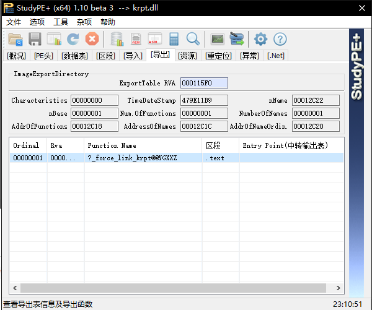Click the AddrOfFunctions field 00012C18
372x310 pixels.
click(x=94, y=126)
